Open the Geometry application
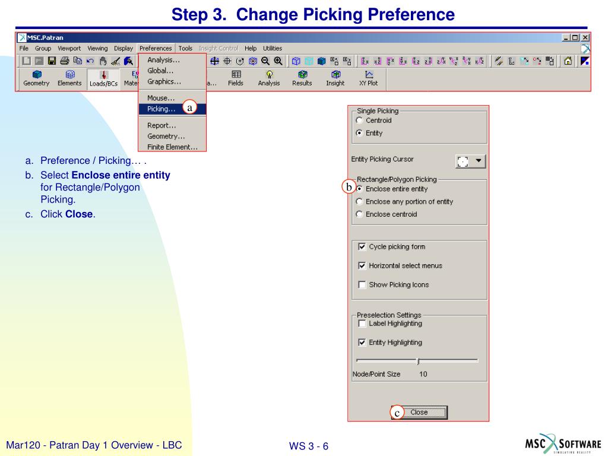This screenshot has height=456, width=608. 36,78
